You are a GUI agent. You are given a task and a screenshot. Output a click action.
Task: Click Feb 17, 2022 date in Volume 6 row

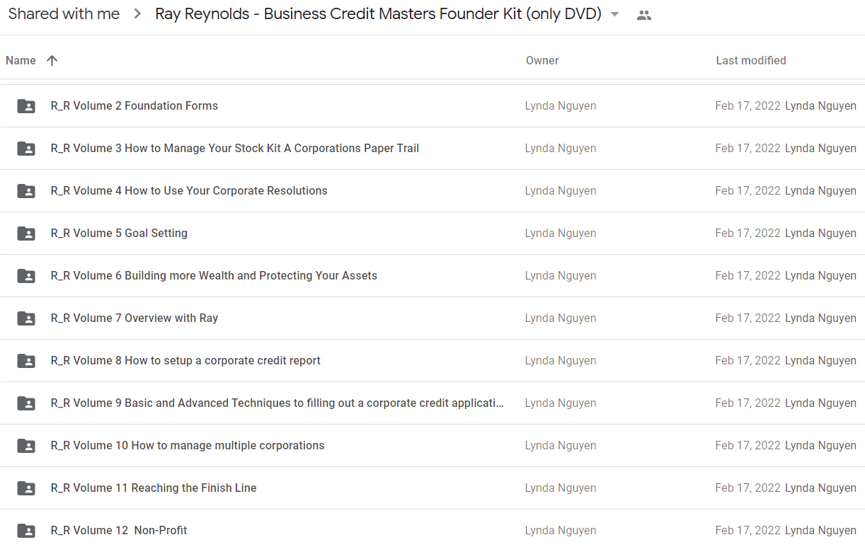[747, 276]
